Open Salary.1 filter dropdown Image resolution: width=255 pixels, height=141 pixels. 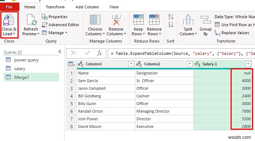[248, 64]
